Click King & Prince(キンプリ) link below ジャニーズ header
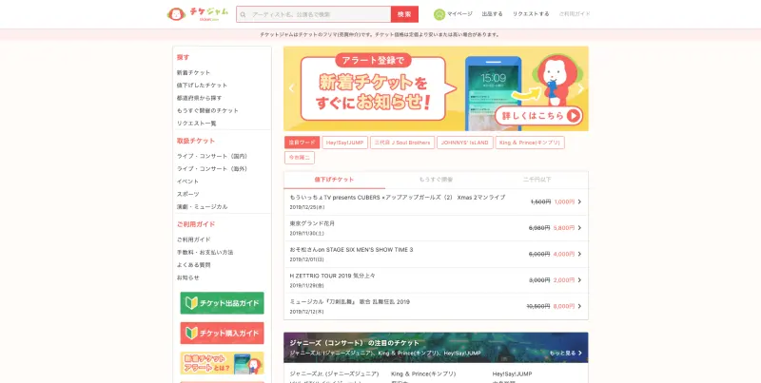 (x=423, y=373)
